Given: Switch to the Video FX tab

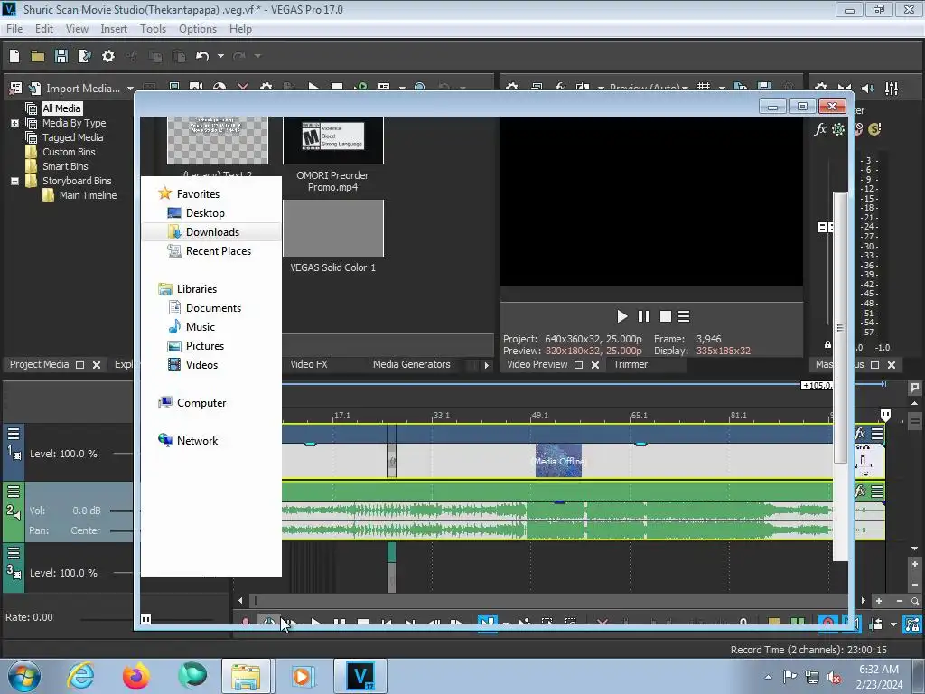Looking at the screenshot, I should [309, 364].
